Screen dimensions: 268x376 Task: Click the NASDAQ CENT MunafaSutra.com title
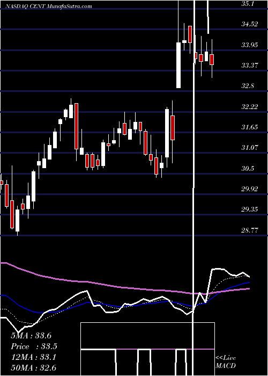[x=48, y=6]
